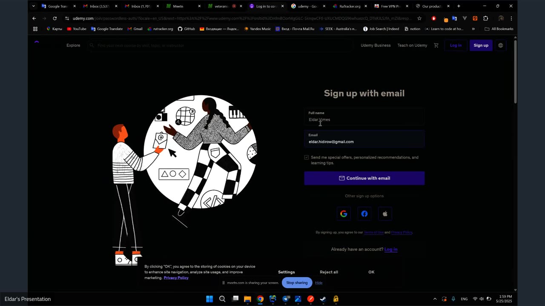Open Udemy Business link

point(376,45)
